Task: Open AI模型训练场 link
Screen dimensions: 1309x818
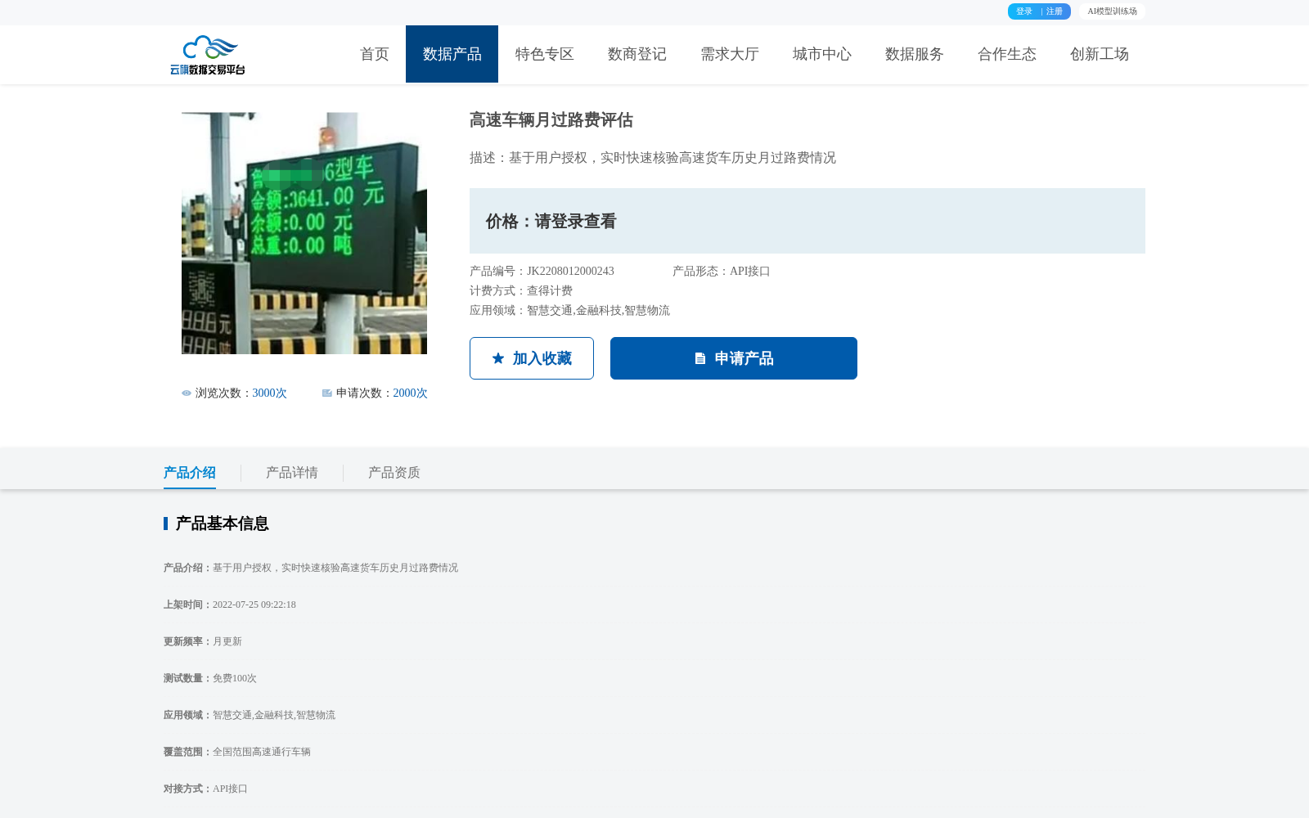Action: (x=1112, y=11)
